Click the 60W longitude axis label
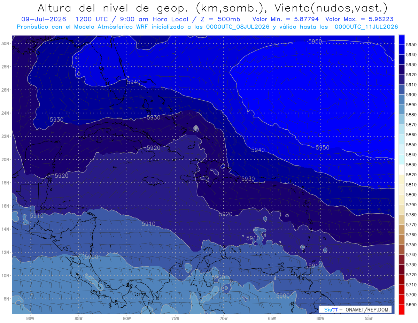Screen dimensions: 418x323 (320, 318)
